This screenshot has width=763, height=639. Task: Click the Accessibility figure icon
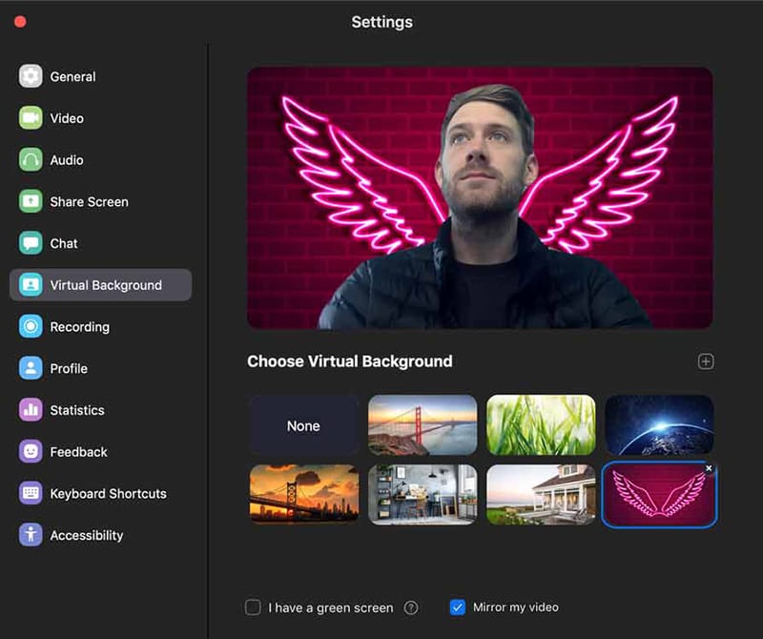(31, 535)
